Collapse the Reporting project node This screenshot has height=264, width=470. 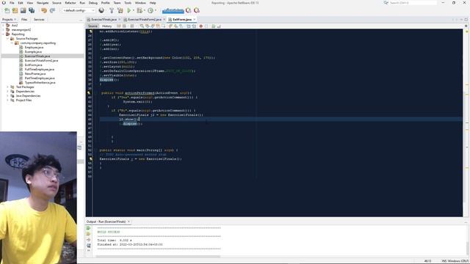[x=3, y=34]
